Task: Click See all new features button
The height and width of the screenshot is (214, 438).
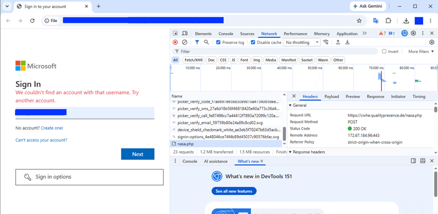Action: (x=234, y=191)
